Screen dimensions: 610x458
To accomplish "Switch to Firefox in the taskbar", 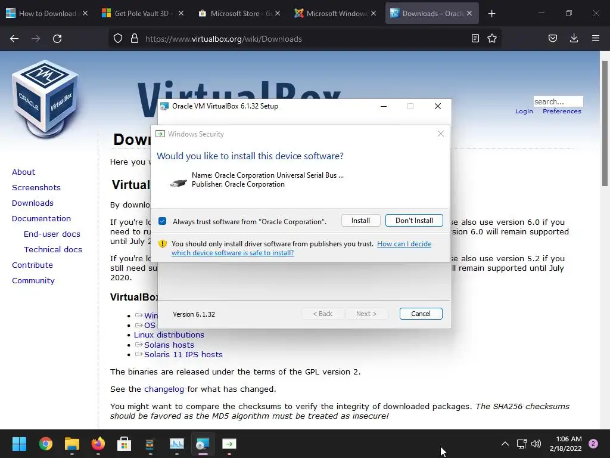I will coord(98,444).
